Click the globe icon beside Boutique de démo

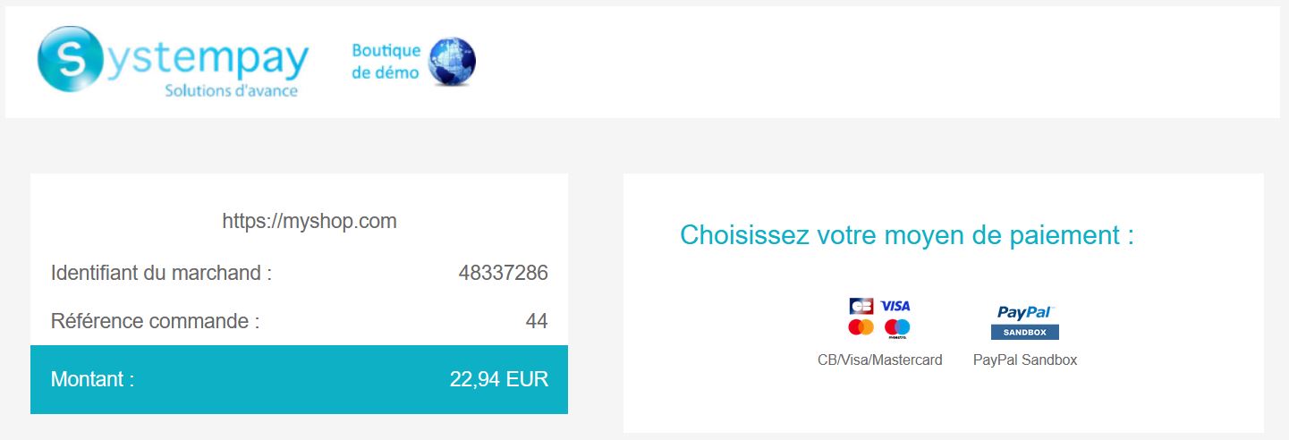click(x=453, y=62)
